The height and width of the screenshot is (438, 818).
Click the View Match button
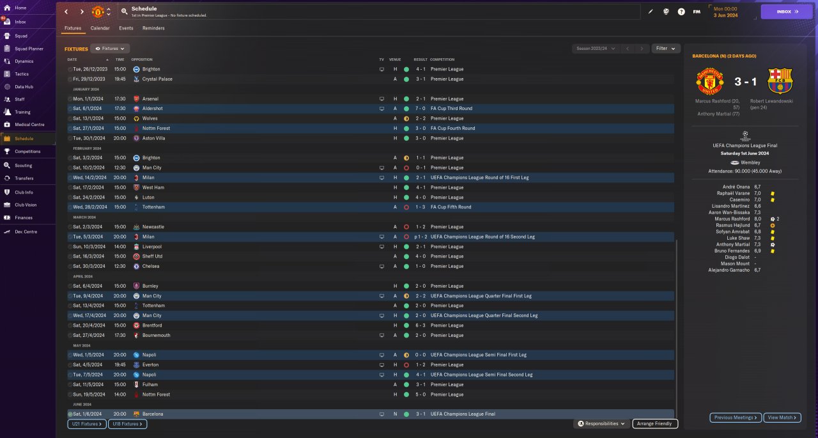[x=782, y=418]
